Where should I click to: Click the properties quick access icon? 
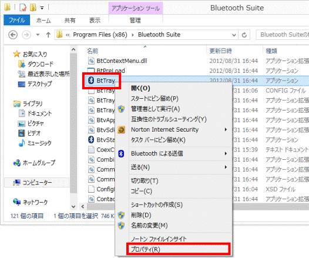[23, 8]
